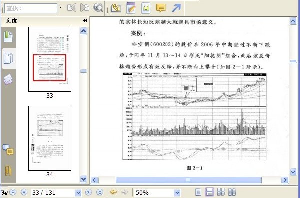Go to the next page

pyautogui.click(x=89, y=192)
